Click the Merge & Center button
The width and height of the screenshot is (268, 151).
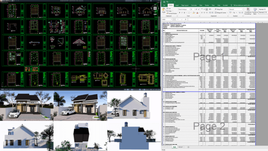220,13
